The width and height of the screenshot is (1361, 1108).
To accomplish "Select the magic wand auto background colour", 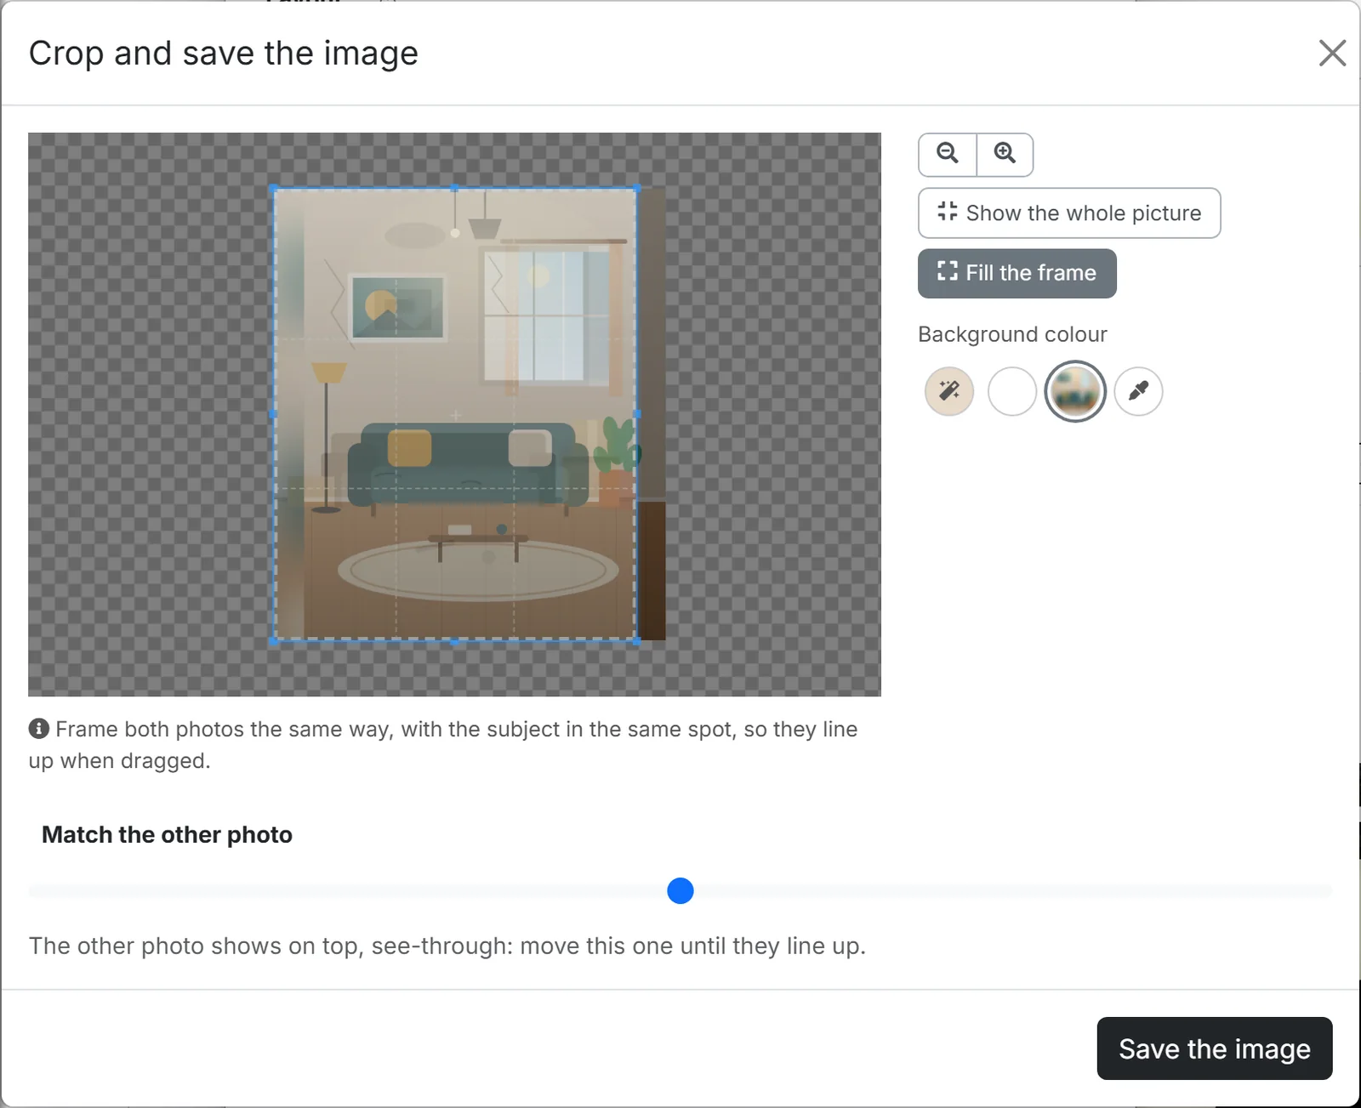I will point(949,391).
